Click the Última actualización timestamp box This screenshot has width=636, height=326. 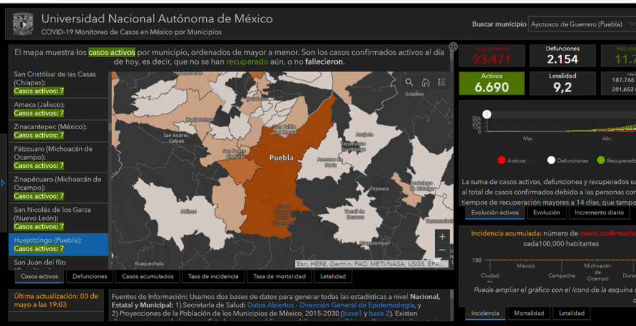coord(56,301)
